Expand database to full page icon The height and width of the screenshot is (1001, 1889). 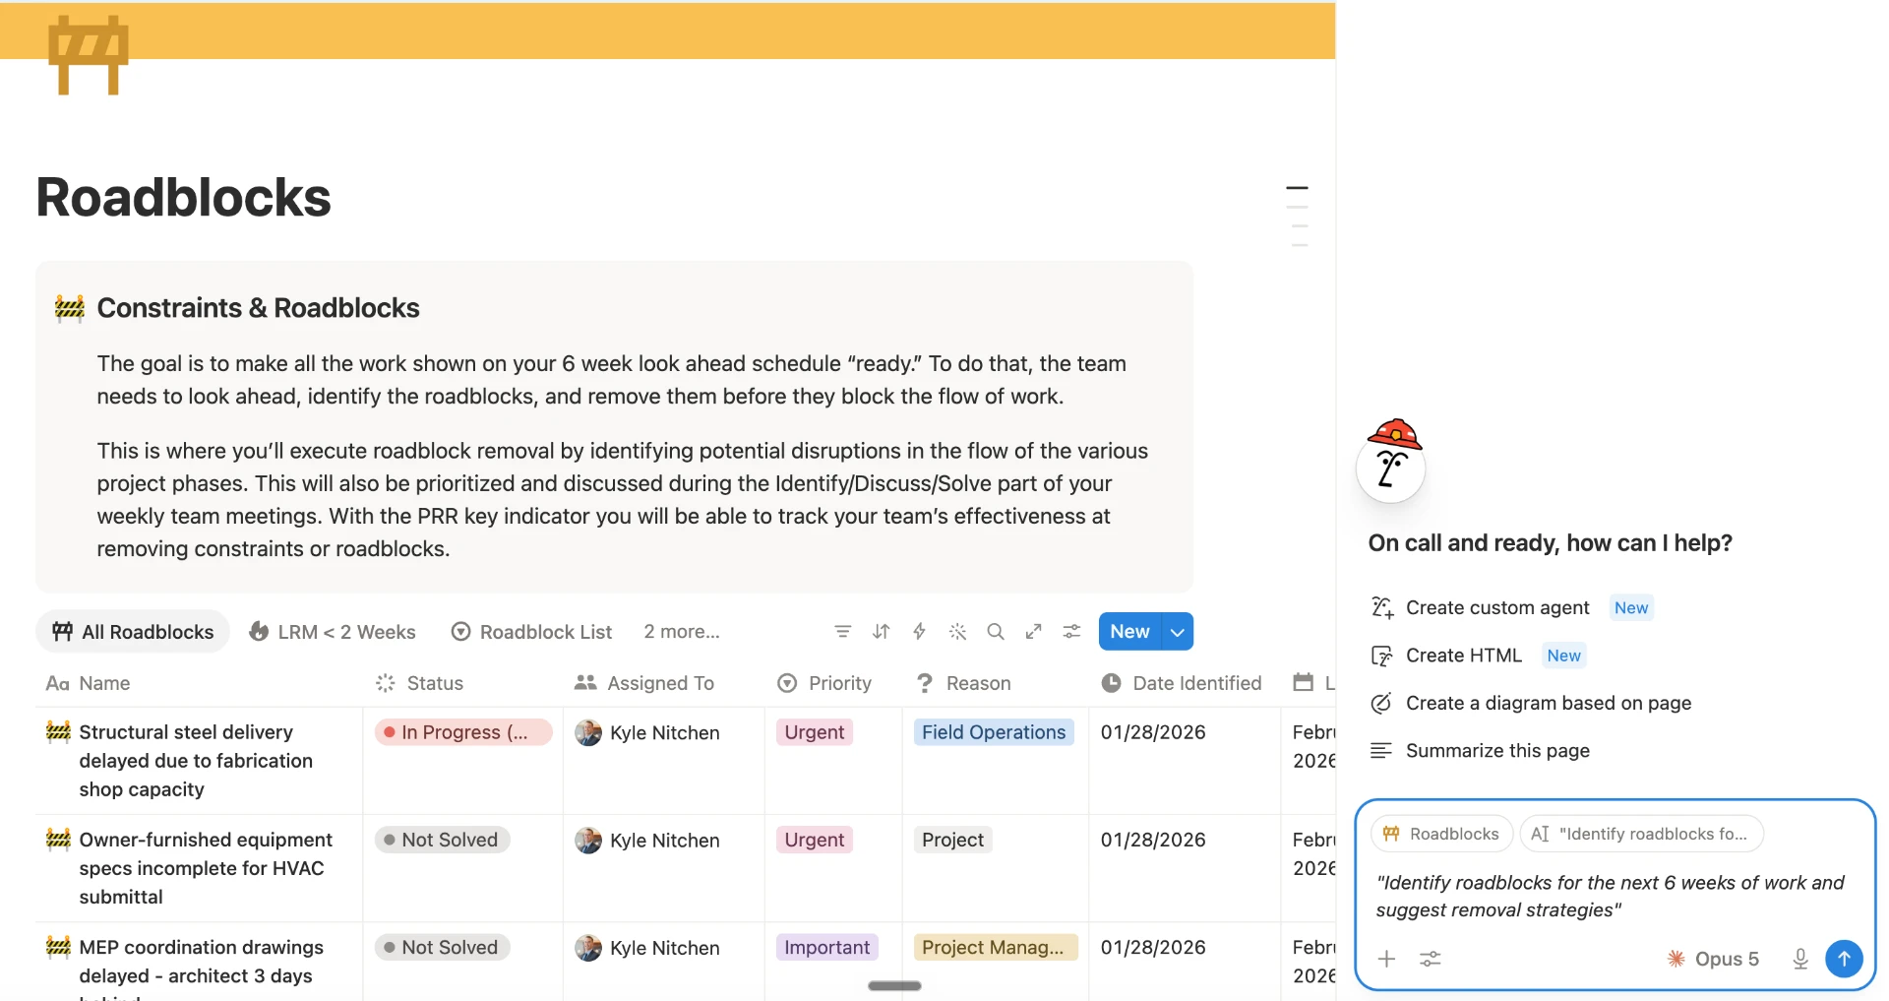(x=1033, y=632)
